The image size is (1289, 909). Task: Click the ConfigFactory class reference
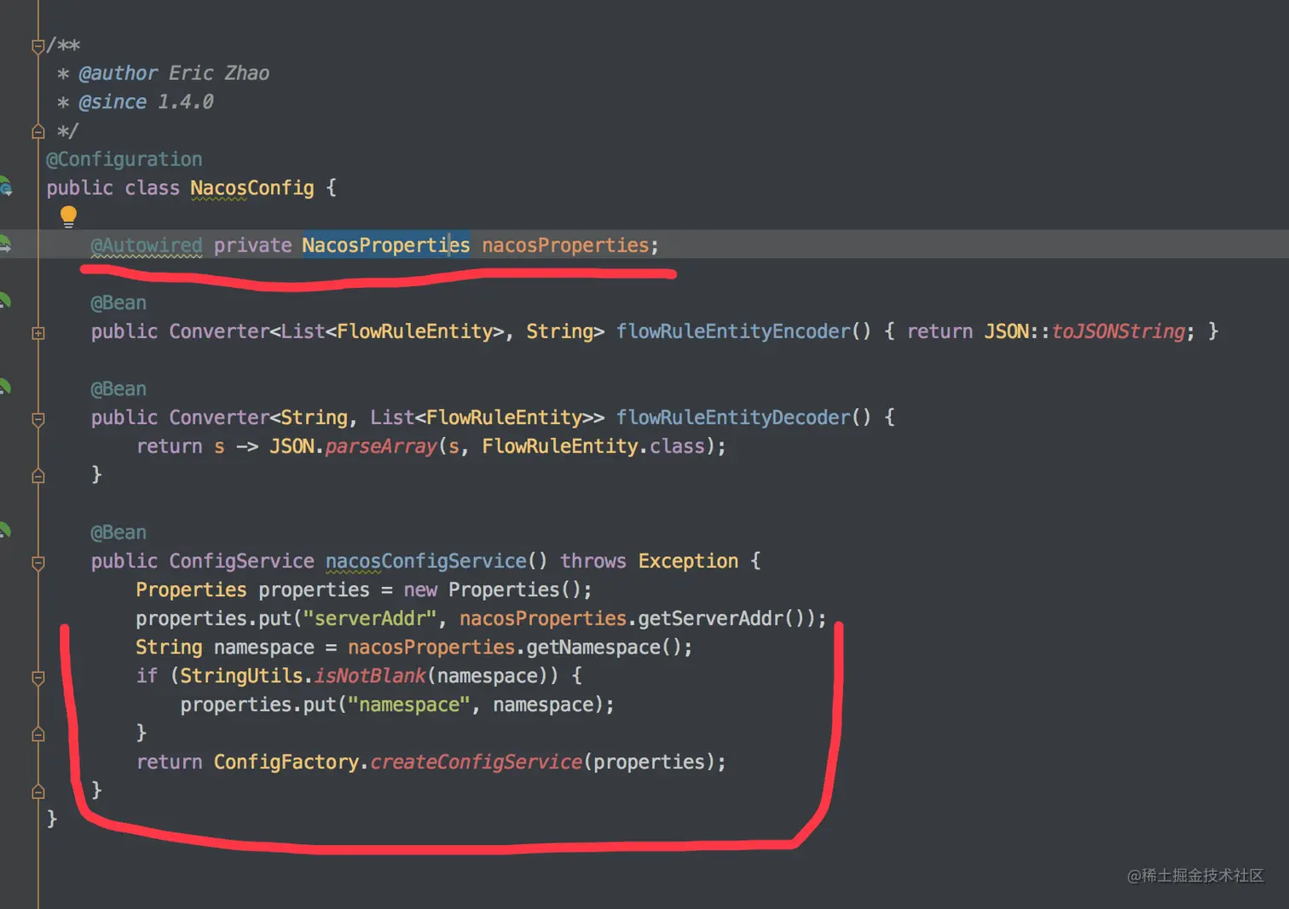click(286, 762)
